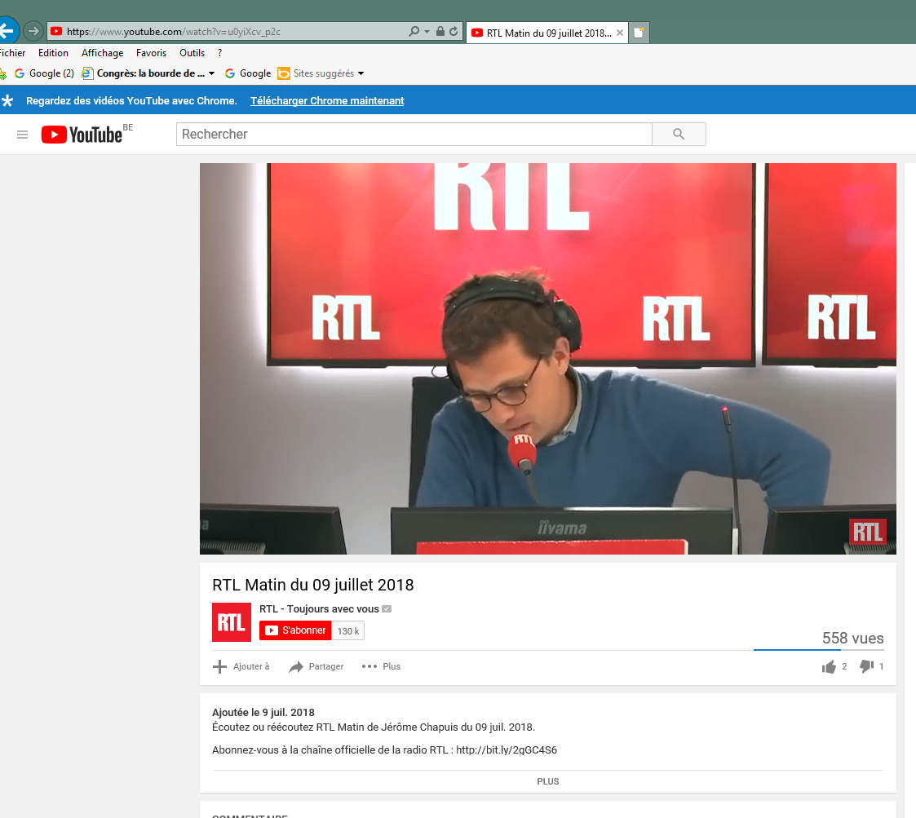Click the browser forward arrow button
This screenshot has height=818, width=916.
pos(33,31)
